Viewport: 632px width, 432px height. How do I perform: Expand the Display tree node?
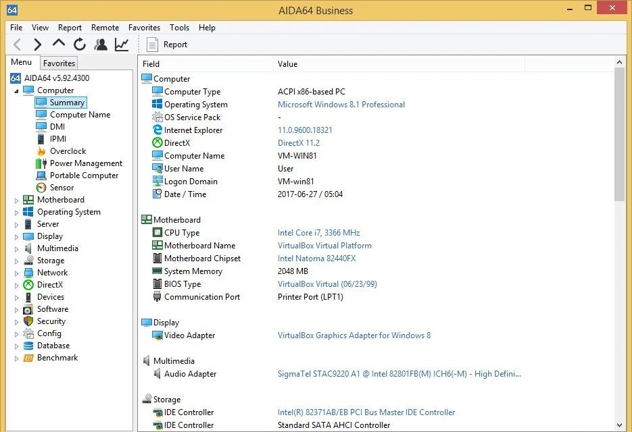coord(16,237)
